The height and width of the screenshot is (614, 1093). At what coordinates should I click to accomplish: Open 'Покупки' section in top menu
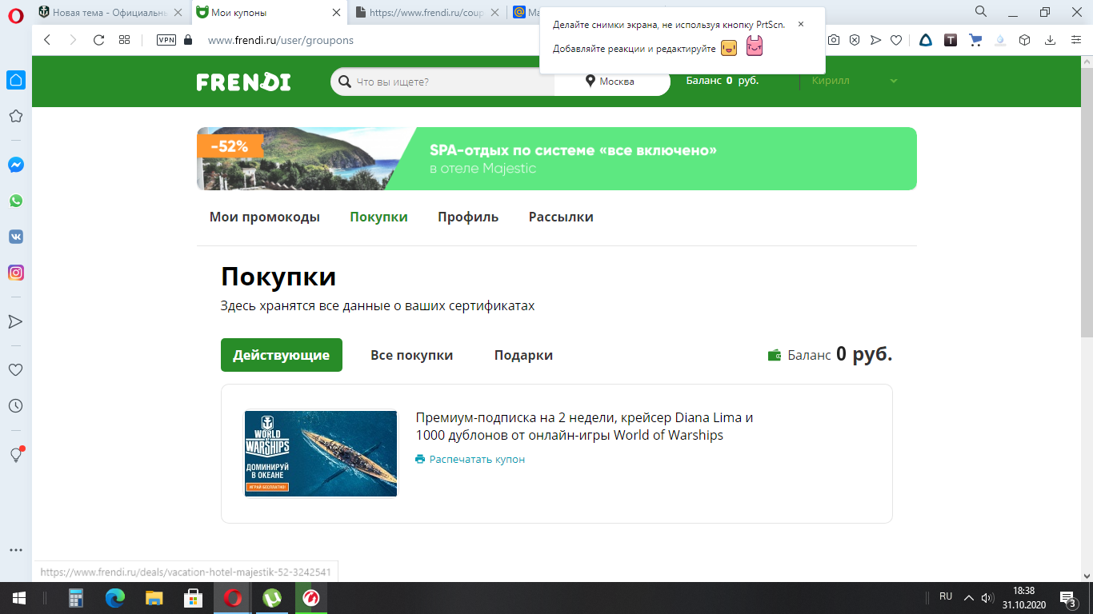pyautogui.click(x=378, y=217)
